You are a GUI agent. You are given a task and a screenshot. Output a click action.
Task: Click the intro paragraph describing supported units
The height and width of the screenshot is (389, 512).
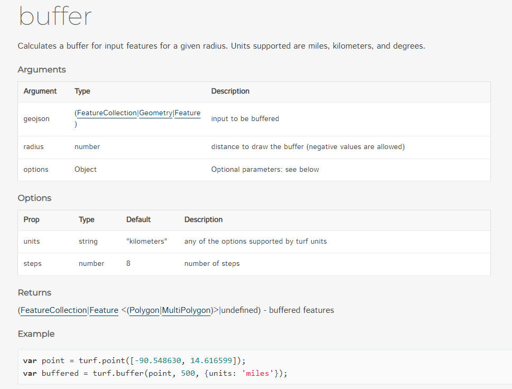coord(221,45)
